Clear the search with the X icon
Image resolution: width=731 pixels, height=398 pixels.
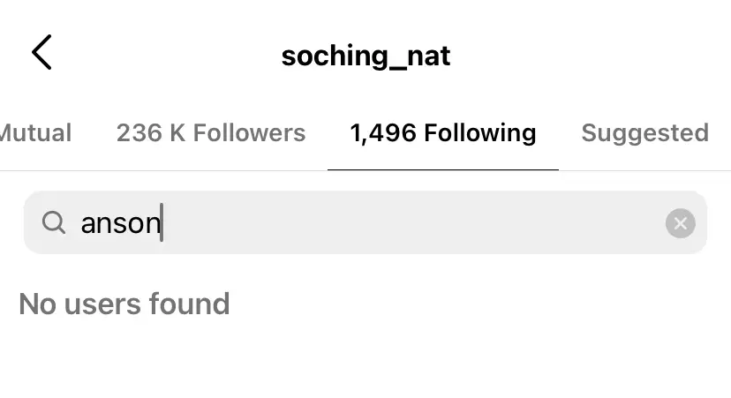(x=680, y=223)
